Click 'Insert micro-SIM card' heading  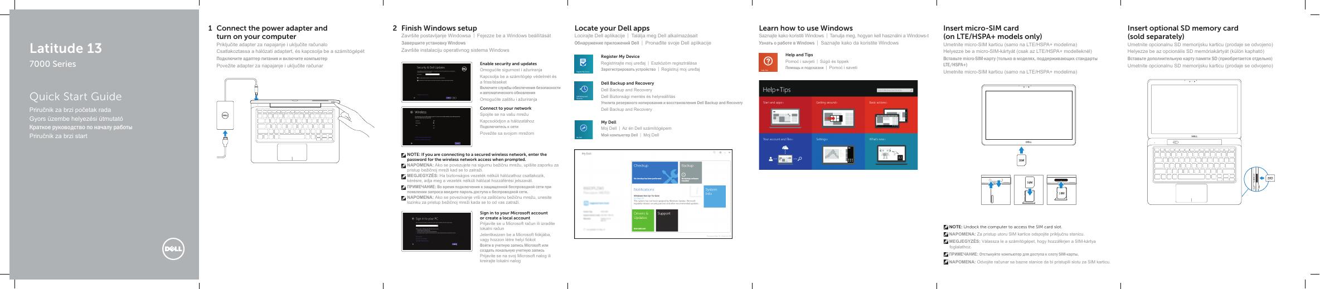click(981, 28)
